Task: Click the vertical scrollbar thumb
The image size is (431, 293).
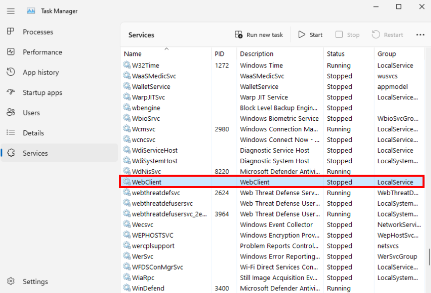Action: pyautogui.click(x=429, y=257)
